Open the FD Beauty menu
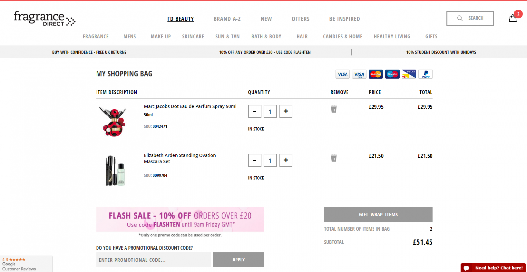This screenshot has width=527, height=272. tap(180, 19)
